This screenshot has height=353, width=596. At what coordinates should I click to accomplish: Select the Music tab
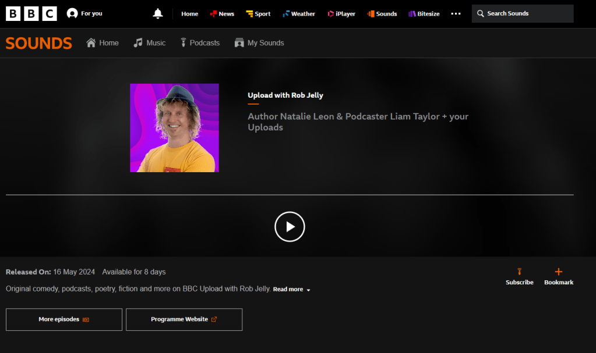(149, 43)
